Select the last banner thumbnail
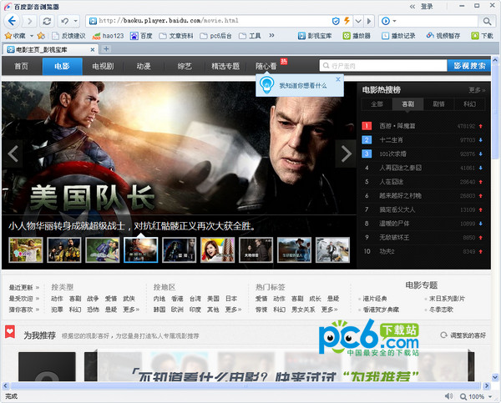 pyautogui.click(x=332, y=249)
